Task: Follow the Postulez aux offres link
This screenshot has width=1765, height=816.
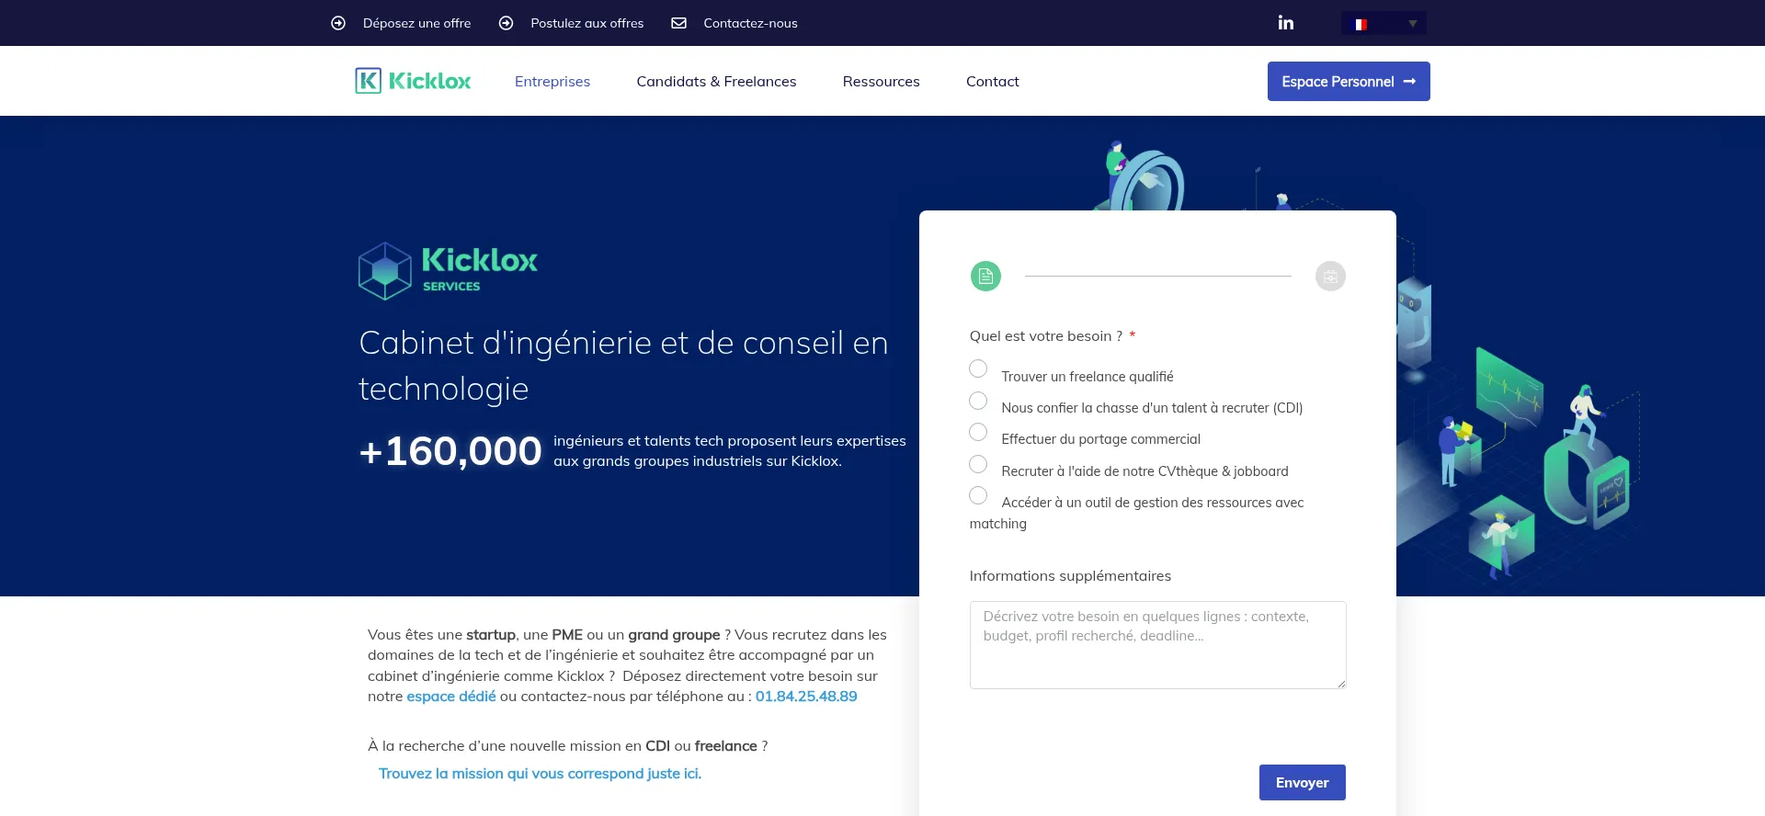Action: (x=587, y=23)
